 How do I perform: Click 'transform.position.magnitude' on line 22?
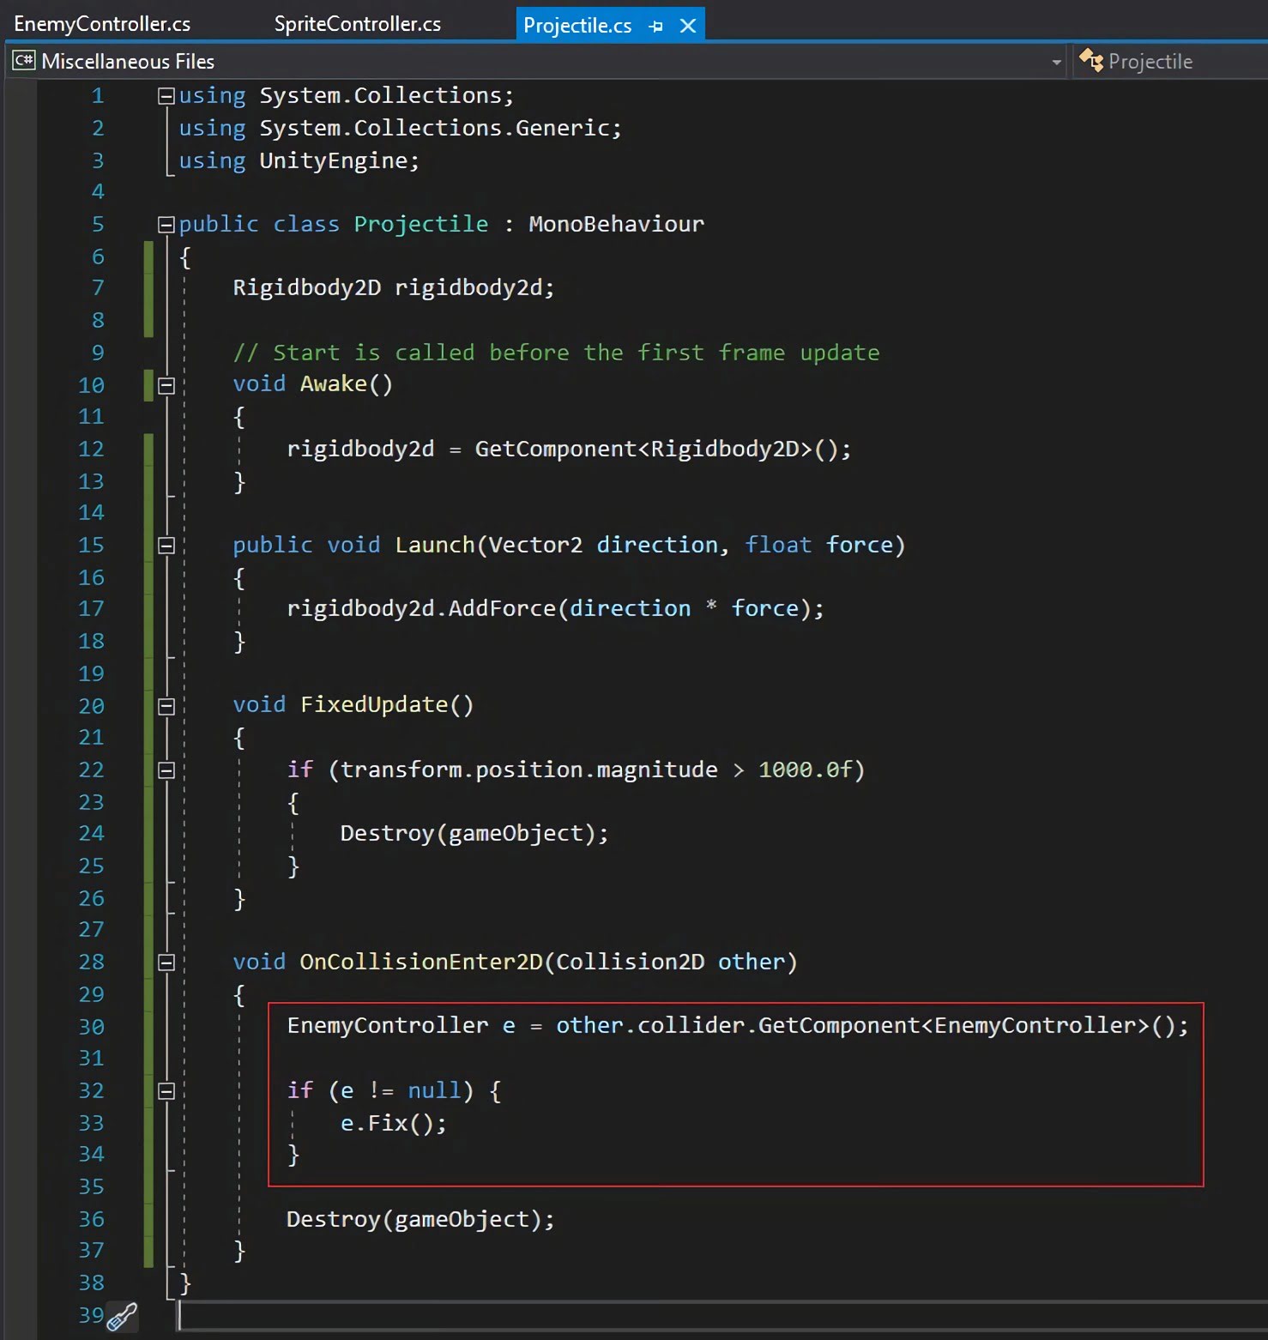[x=528, y=770]
